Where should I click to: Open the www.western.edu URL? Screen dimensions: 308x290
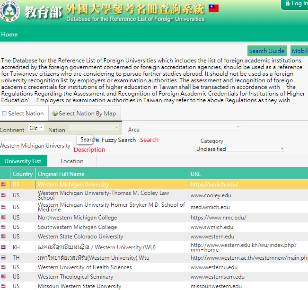(x=212, y=237)
